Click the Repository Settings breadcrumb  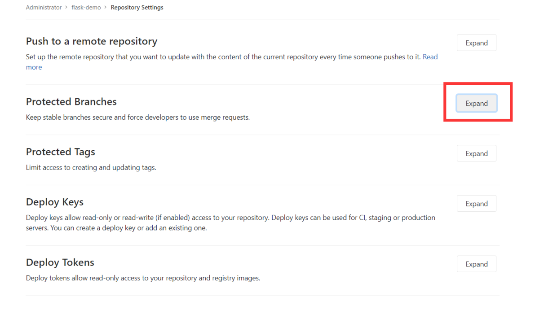click(137, 8)
